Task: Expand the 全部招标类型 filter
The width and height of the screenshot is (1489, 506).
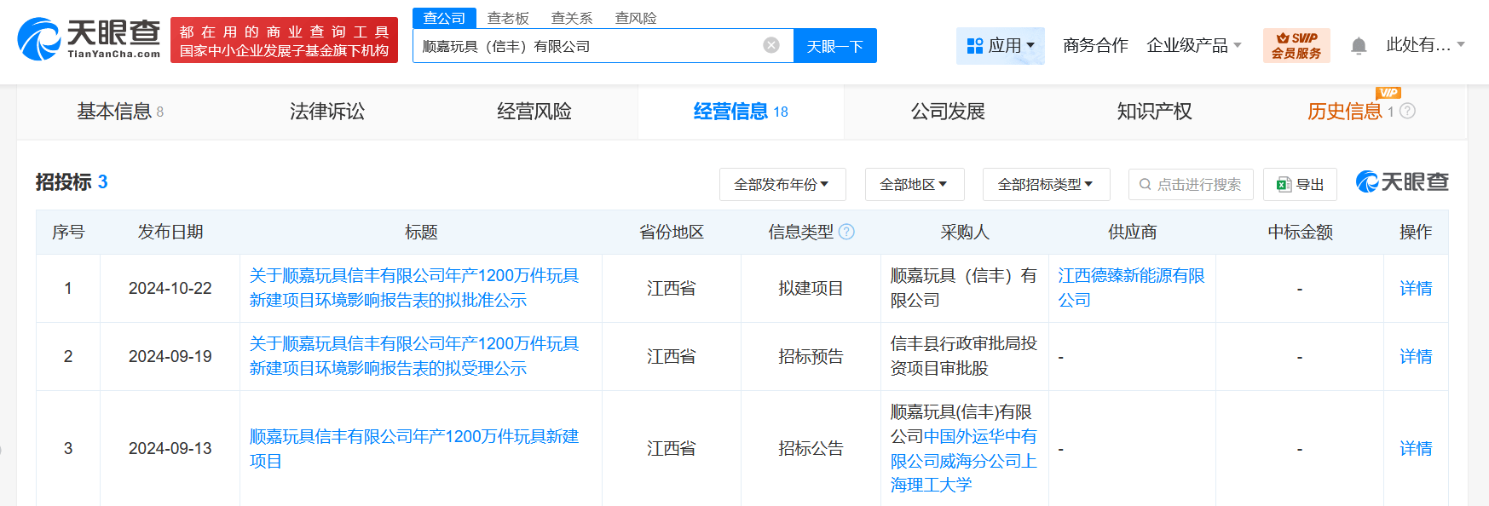Action: pos(1046,184)
